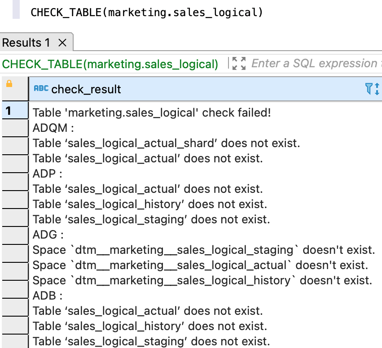Click the row header beside the ADQM row
This screenshot has height=348, width=382.
click(x=15, y=128)
